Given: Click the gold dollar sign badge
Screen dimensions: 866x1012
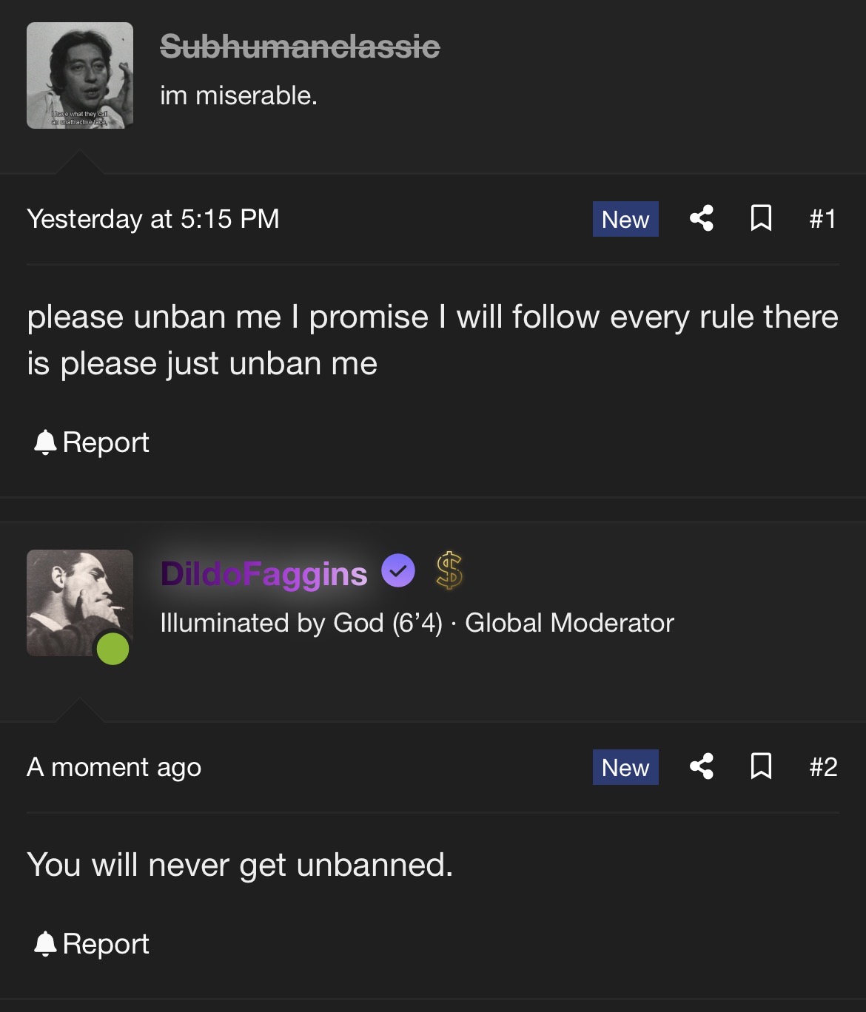Looking at the screenshot, I should (x=449, y=570).
